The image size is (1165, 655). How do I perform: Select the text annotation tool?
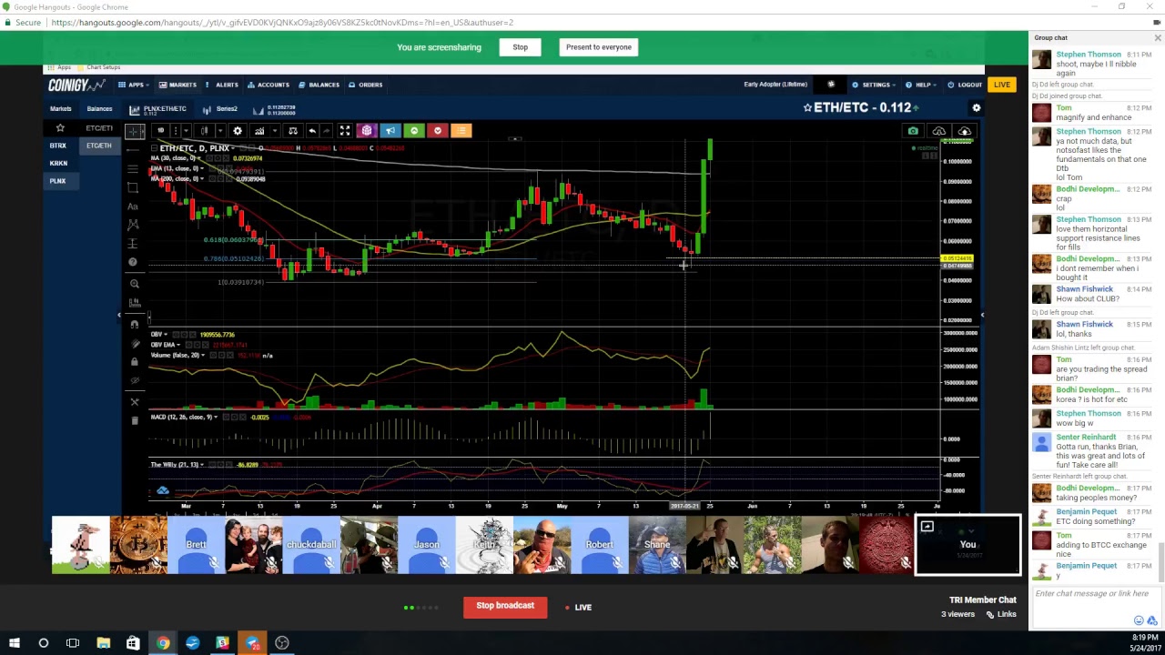133,207
